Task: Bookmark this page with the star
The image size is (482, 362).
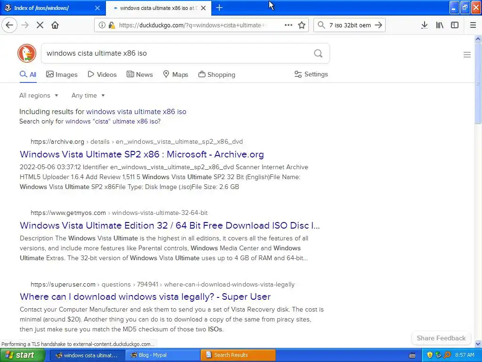Action: (302, 25)
